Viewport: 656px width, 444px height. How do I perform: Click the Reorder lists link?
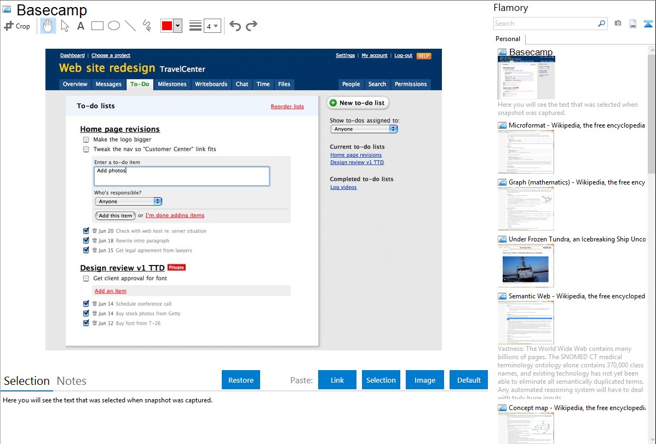(287, 106)
